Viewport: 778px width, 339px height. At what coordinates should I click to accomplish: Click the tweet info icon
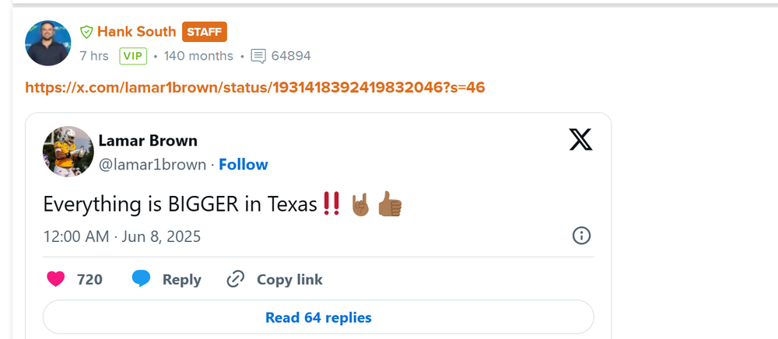tap(581, 236)
